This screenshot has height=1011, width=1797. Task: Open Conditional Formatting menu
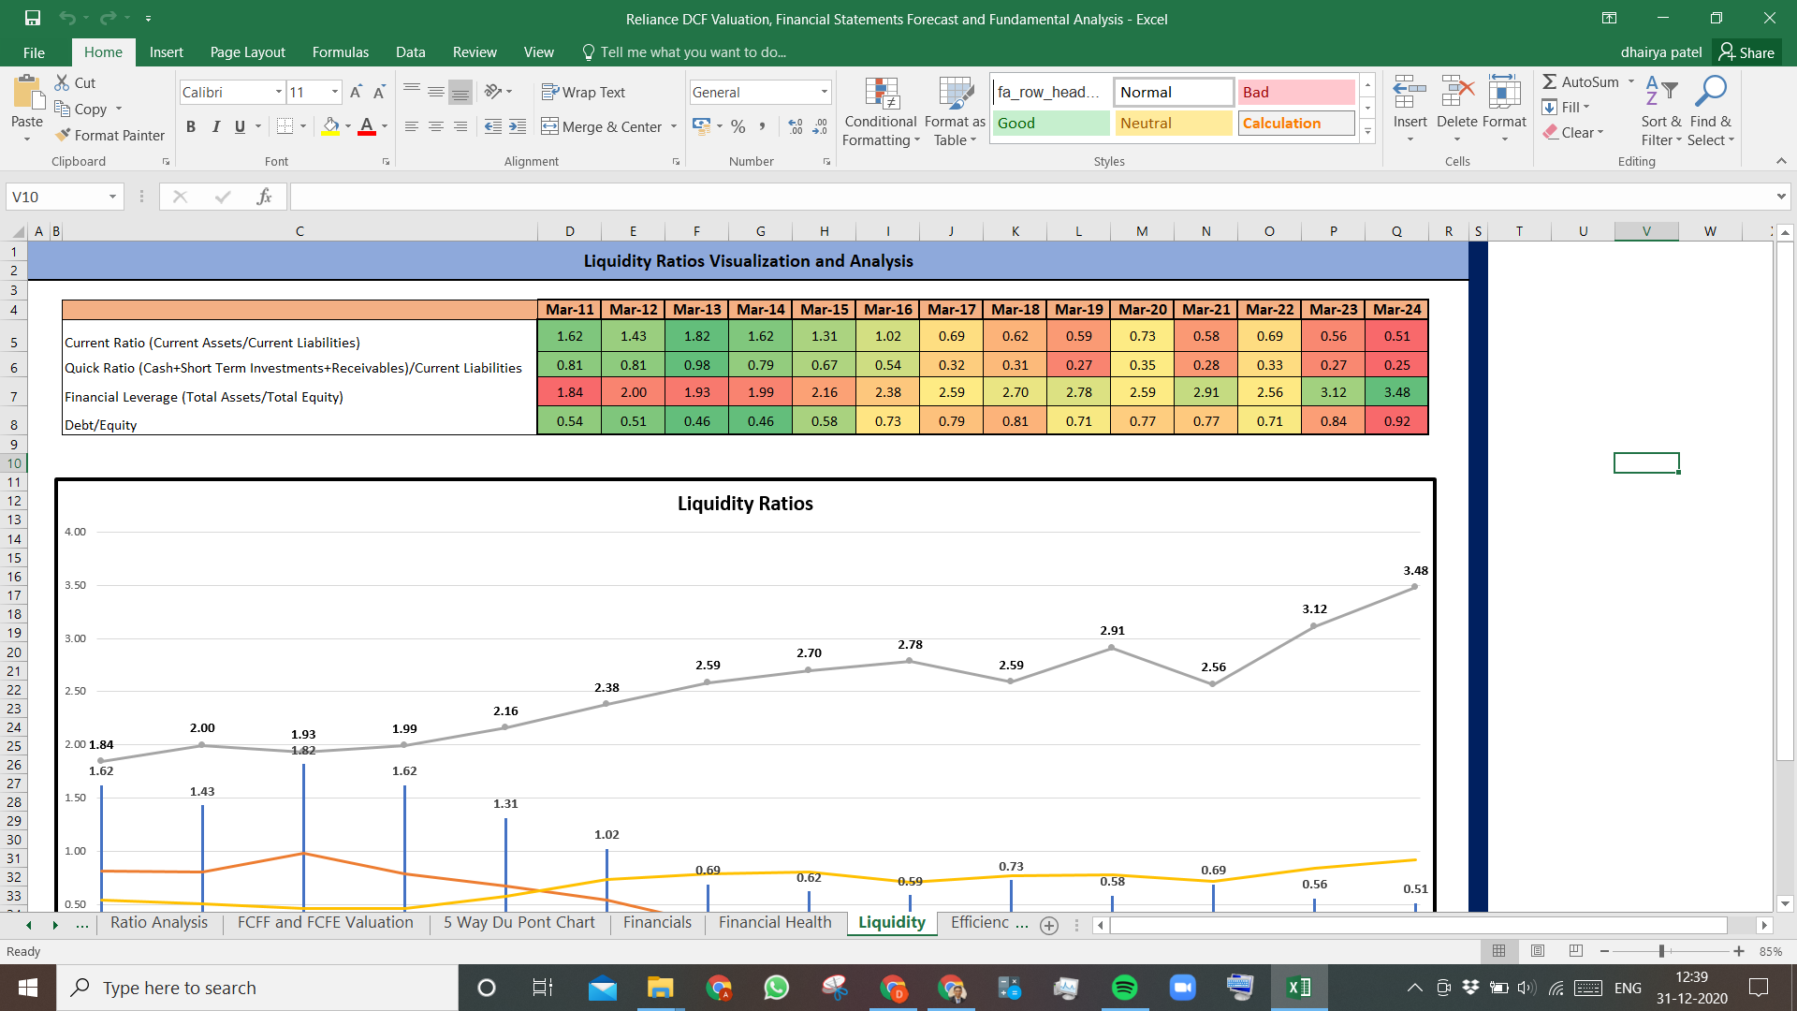pos(880,111)
